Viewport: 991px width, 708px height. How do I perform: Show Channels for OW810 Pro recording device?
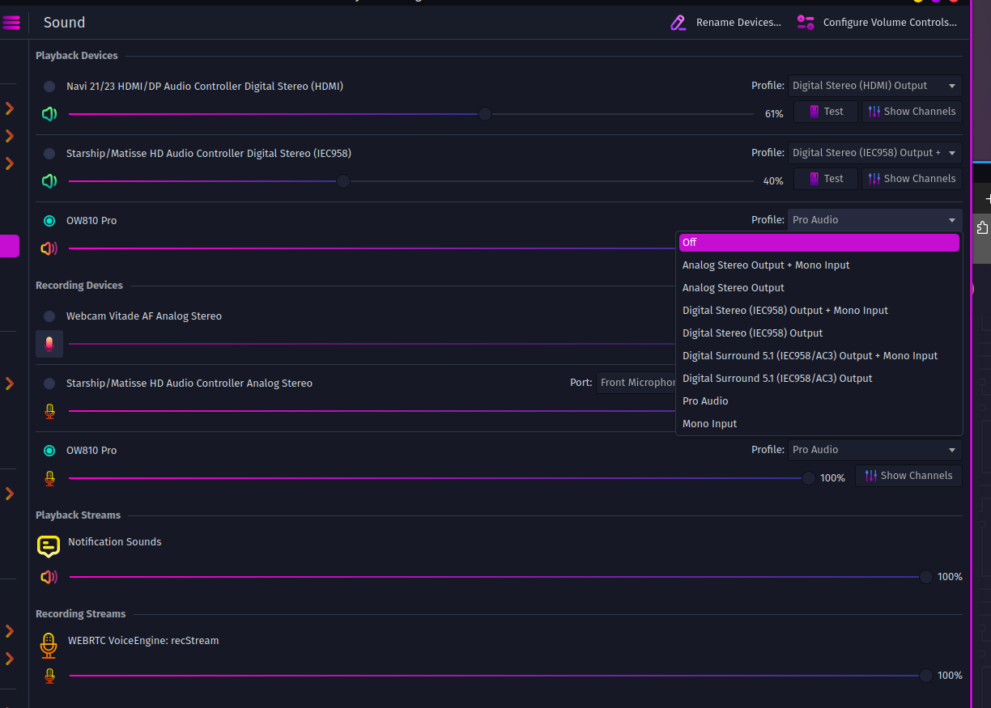(908, 476)
